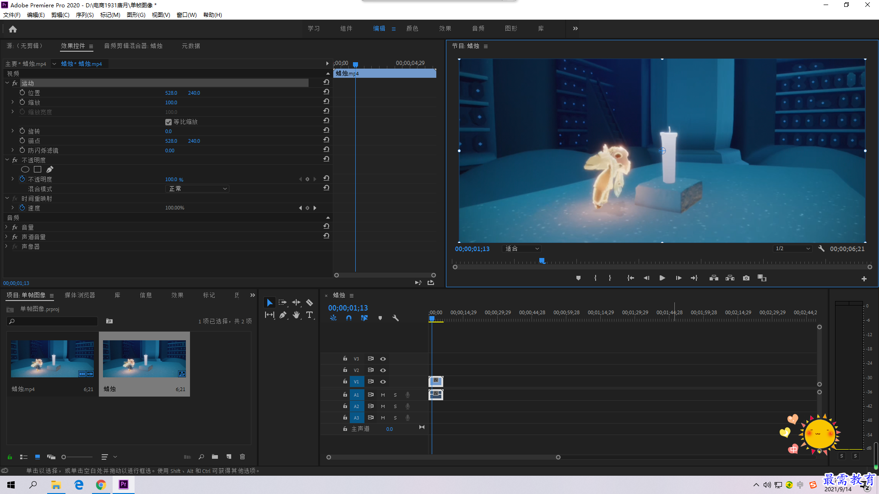Screen dimensions: 879x494
Task: Mute track A1
Action: tap(383, 395)
